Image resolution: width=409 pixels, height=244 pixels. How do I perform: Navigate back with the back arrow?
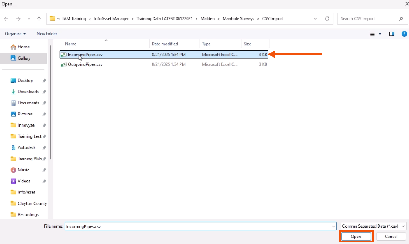tap(6, 18)
